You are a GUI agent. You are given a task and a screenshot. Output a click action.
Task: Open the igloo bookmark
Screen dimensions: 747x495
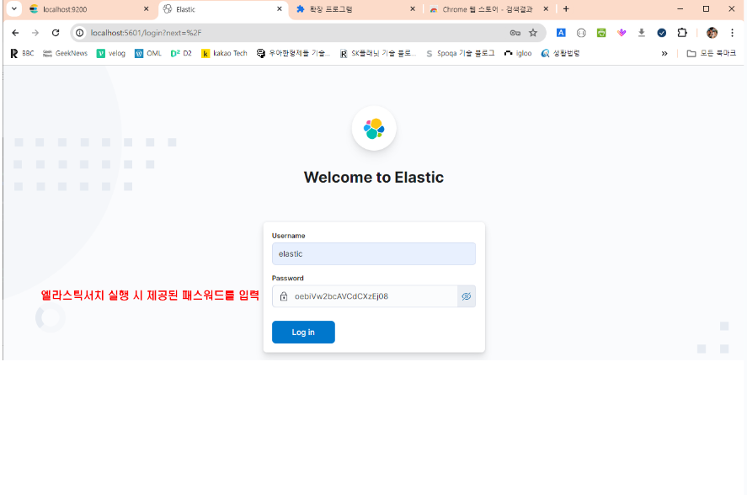click(x=518, y=53)
